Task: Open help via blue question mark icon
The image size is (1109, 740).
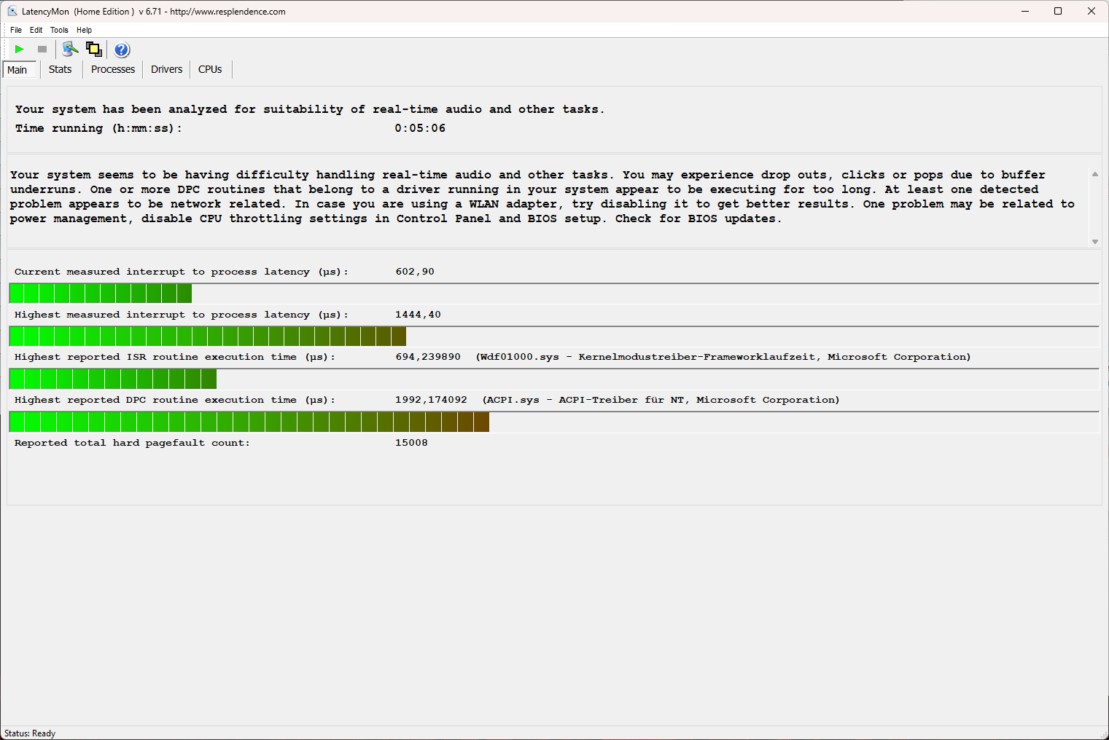Action: (x=122, y=50)
